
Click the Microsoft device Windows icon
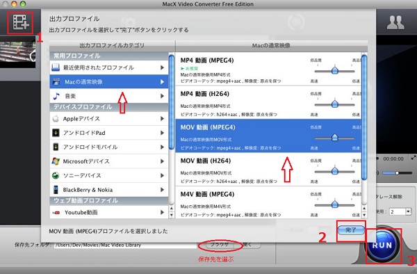click(56, 161)
